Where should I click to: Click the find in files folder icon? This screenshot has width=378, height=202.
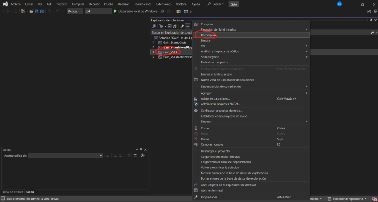click(178, 11)
